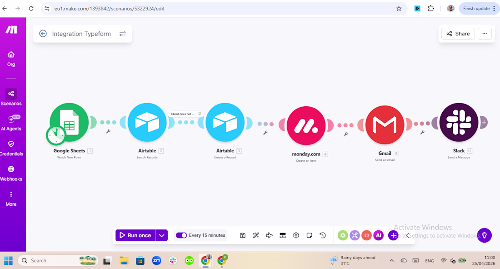Open scenario options sliders icon by title
500x269 pixels.
click(x=122, y=34)
